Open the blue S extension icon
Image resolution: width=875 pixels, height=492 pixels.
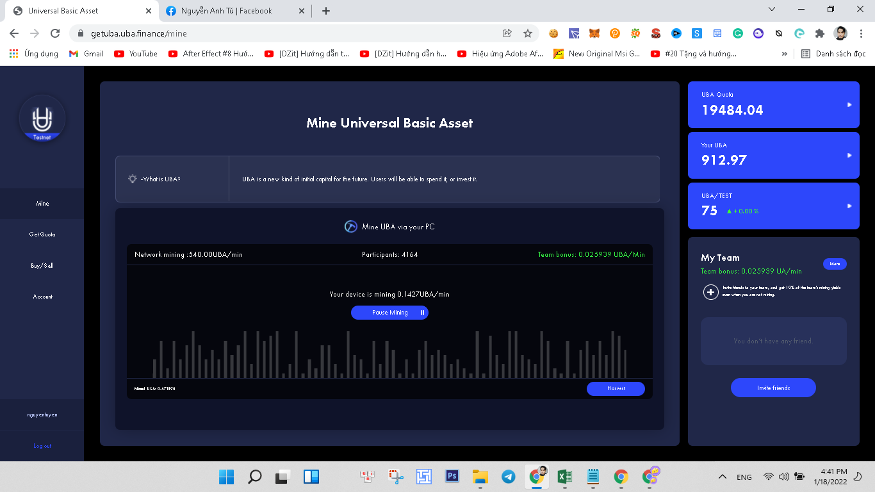click(x=697, y=33)
